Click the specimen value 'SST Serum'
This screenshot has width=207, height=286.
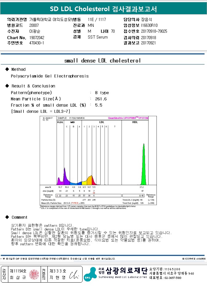[x=98, y=37]
